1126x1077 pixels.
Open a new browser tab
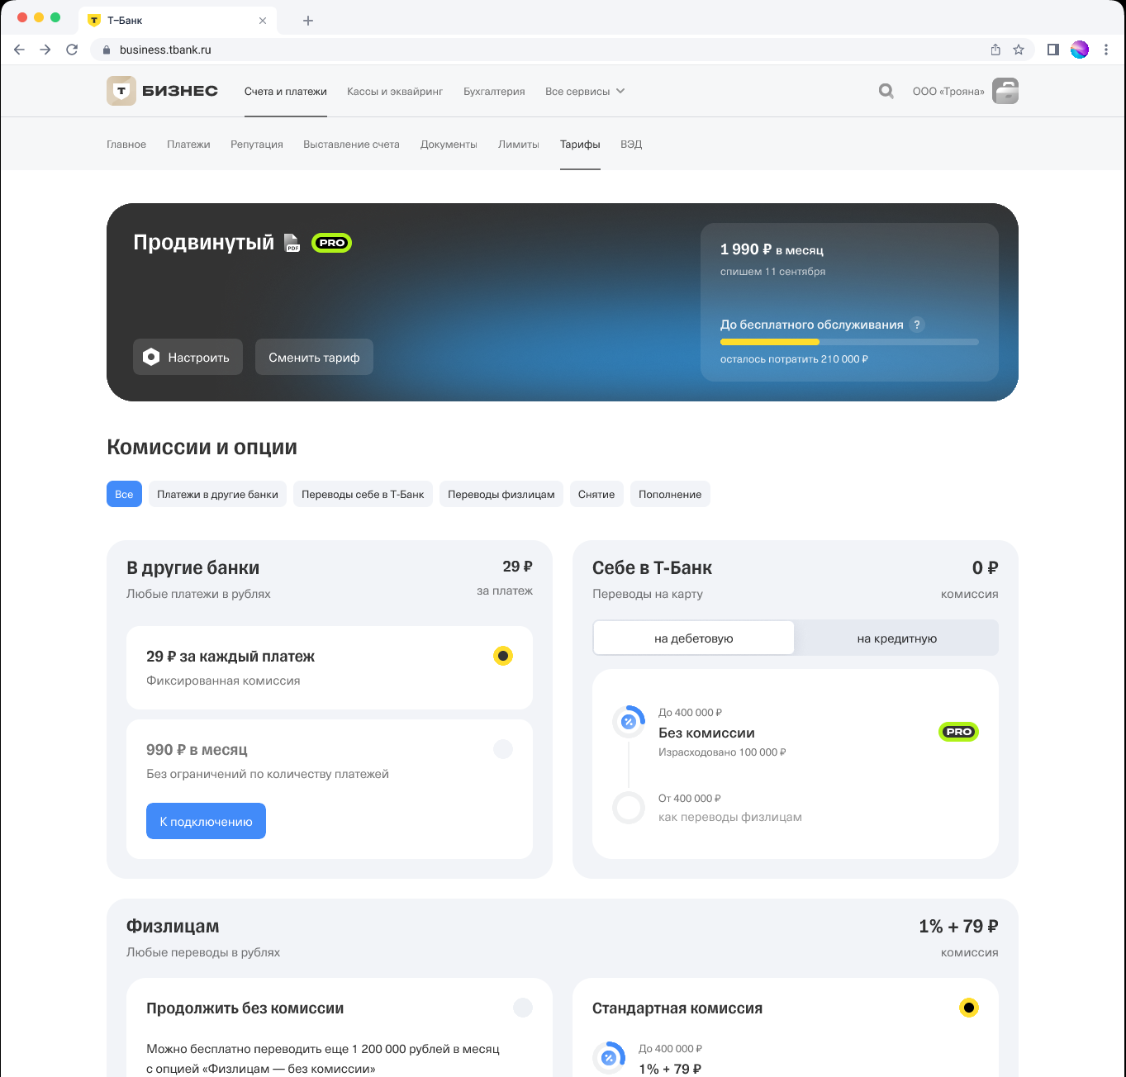[308, 21]
